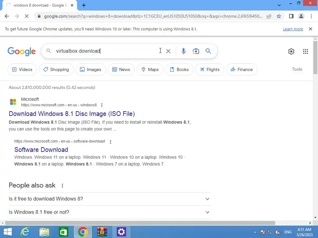Viewport: 318px width, 238px height.
Task: Expand Is Windows 8.1 free or not?
Action: (x=110, y=212)
